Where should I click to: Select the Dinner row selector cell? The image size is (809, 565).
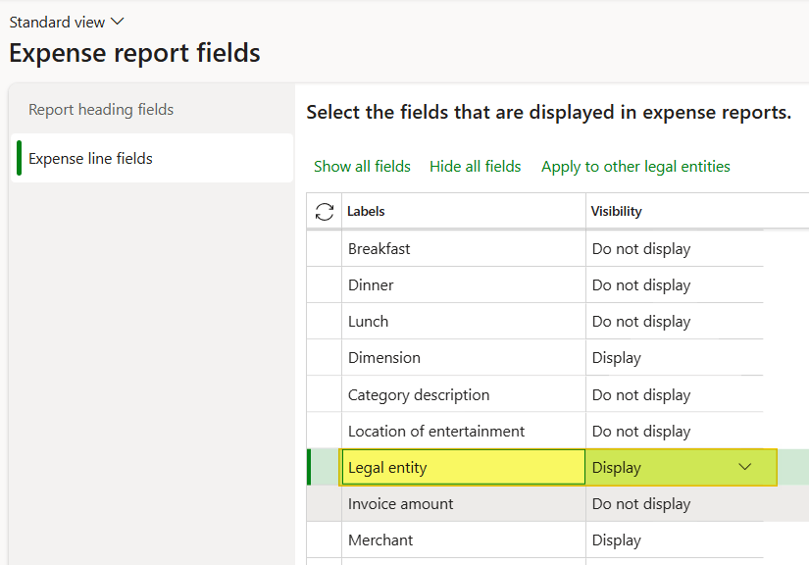coord(325,285)
